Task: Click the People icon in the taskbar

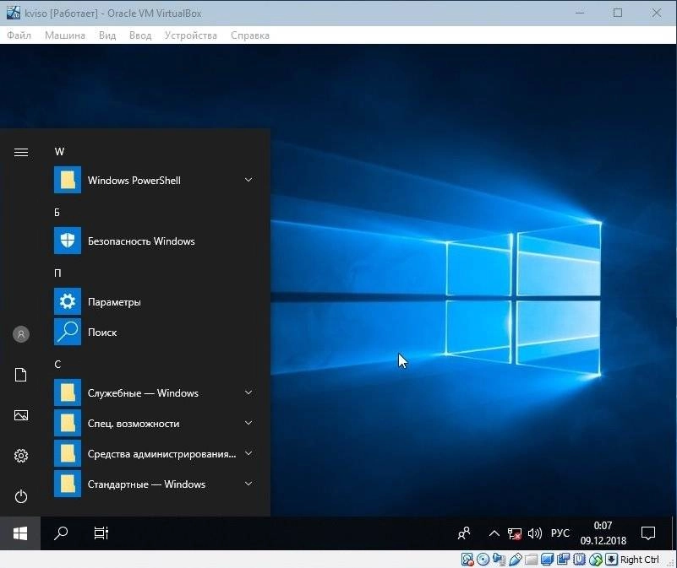Action: pyautogui.click(x=464, y=533)
